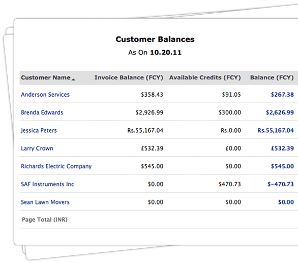
Task: Sort by Balance (FCY) column header
Action: [272, 78]
